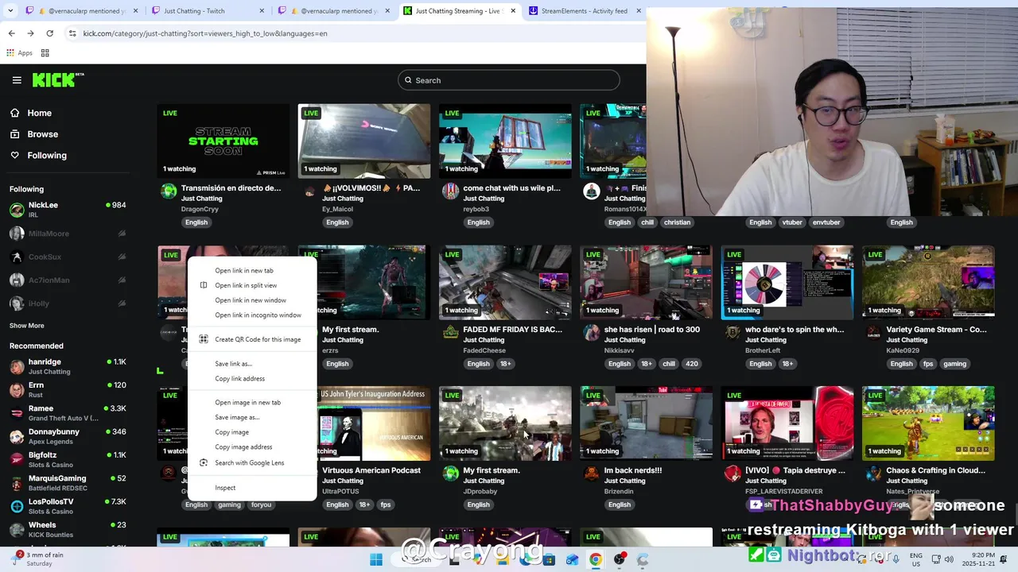1018x572 pixels.
Task: Open Virtuous American Podcast title link
Action: click(371, 470)
